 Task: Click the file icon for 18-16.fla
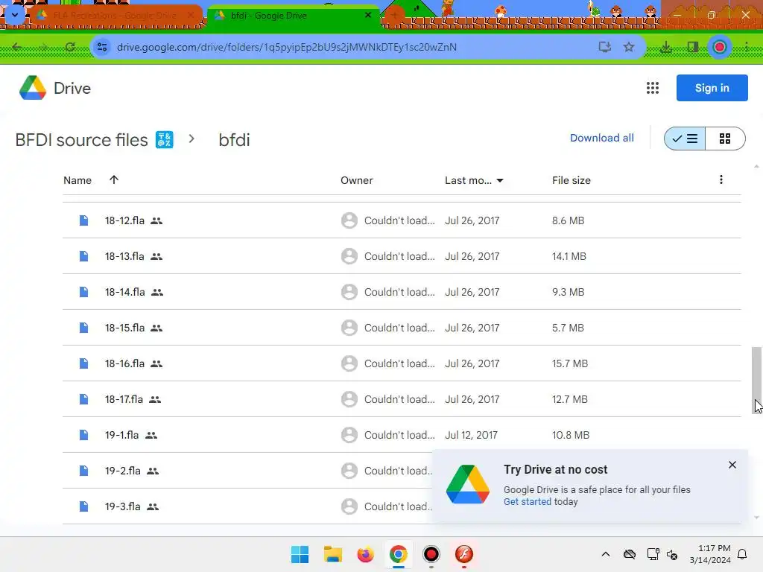83,363
